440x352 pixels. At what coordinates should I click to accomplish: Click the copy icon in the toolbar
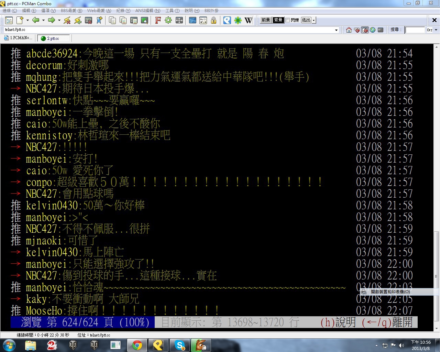pos(112,20)
